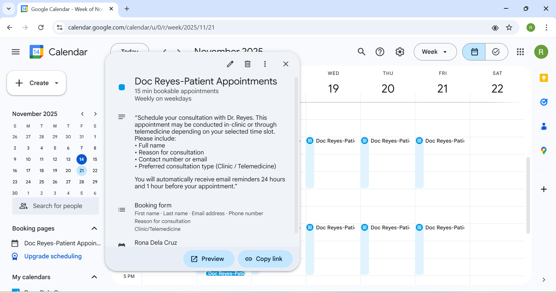Open the Week view dropdown
Screen dimensions: 556x293
[x=435, y=52]
